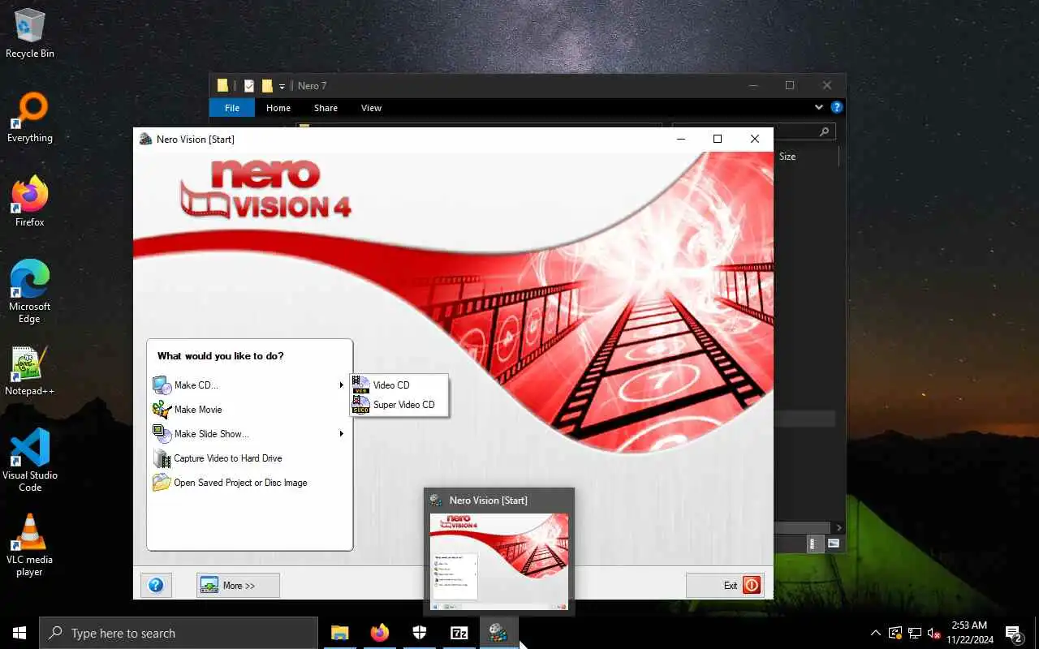
Task: Select the Everything desktop shortcut
Action: (x=30, y=118)
